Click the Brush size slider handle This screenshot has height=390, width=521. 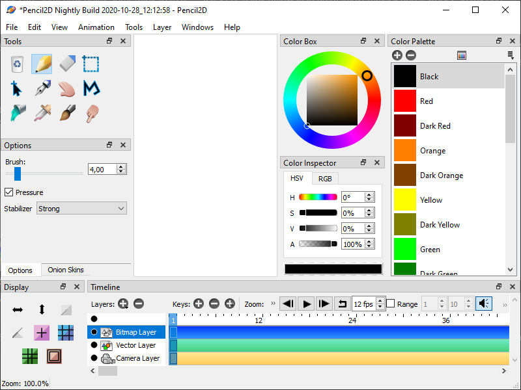click(18, 174)
